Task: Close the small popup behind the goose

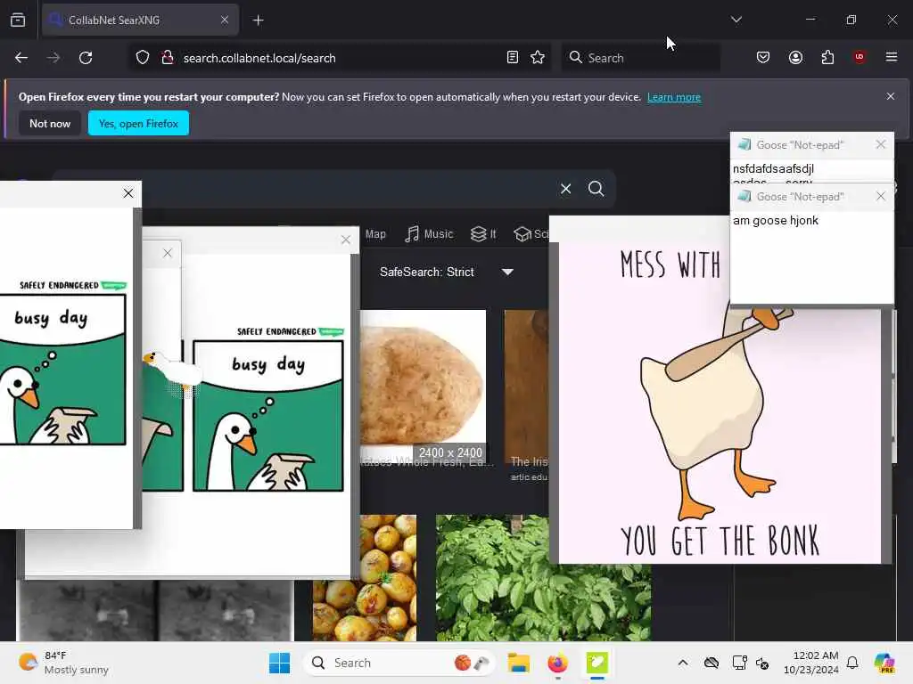Action: click(167, 253)
